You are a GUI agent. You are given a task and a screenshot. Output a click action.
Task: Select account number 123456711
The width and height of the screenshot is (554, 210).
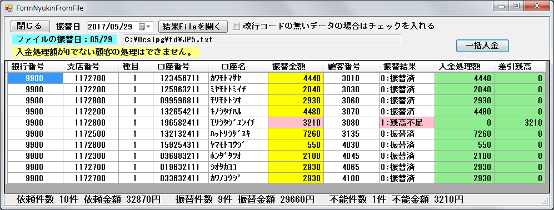(x=181, y=78)
